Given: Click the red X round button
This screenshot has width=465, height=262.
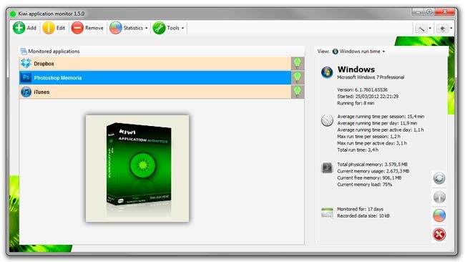Looking at the screenshot, I should click(x=439, y=234).
